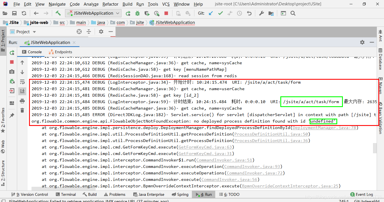This screenshot has width=384, height=202.
Task: Click the green Build hammer icon
Action: click(58, 13)
